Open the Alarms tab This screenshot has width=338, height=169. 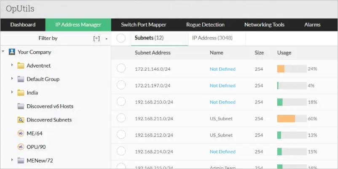pos(312,25)
